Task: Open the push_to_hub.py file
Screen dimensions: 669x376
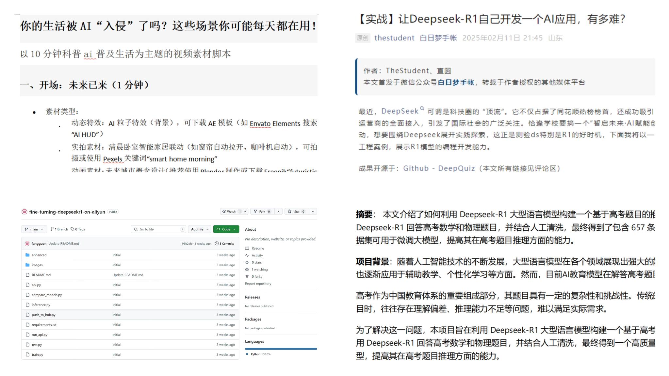Action: 43,315
